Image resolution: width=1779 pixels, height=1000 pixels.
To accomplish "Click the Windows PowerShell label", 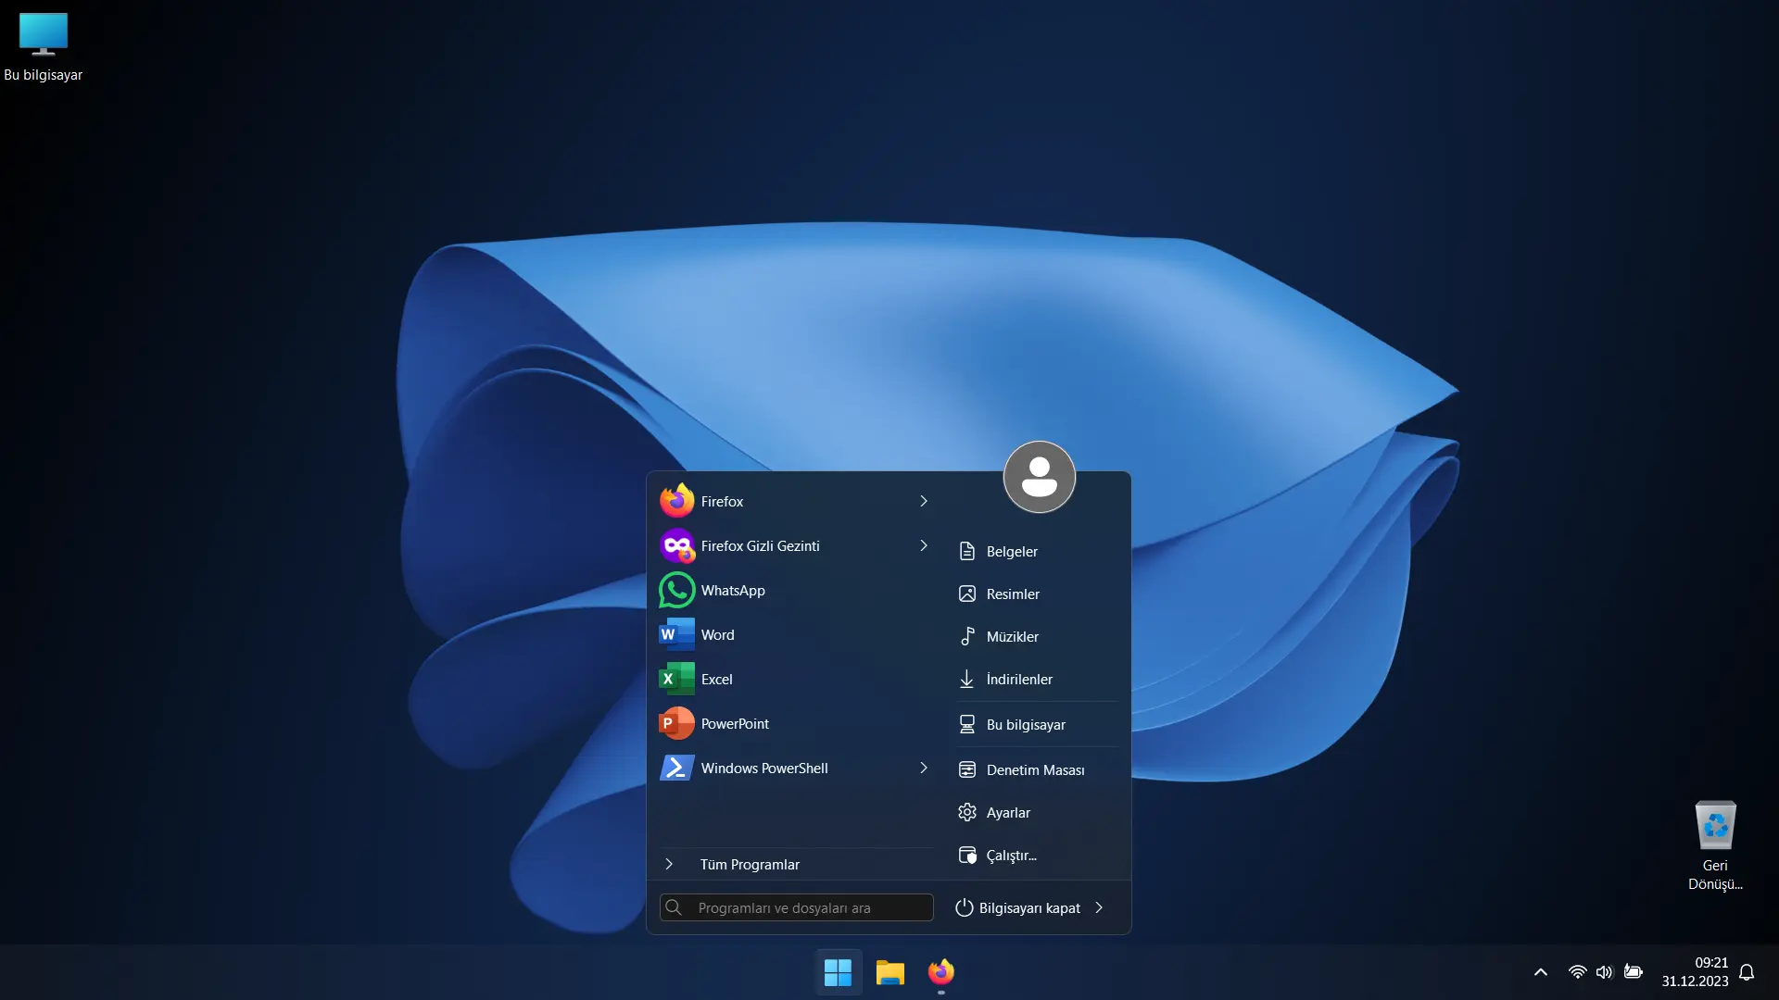I will [764, 768].
